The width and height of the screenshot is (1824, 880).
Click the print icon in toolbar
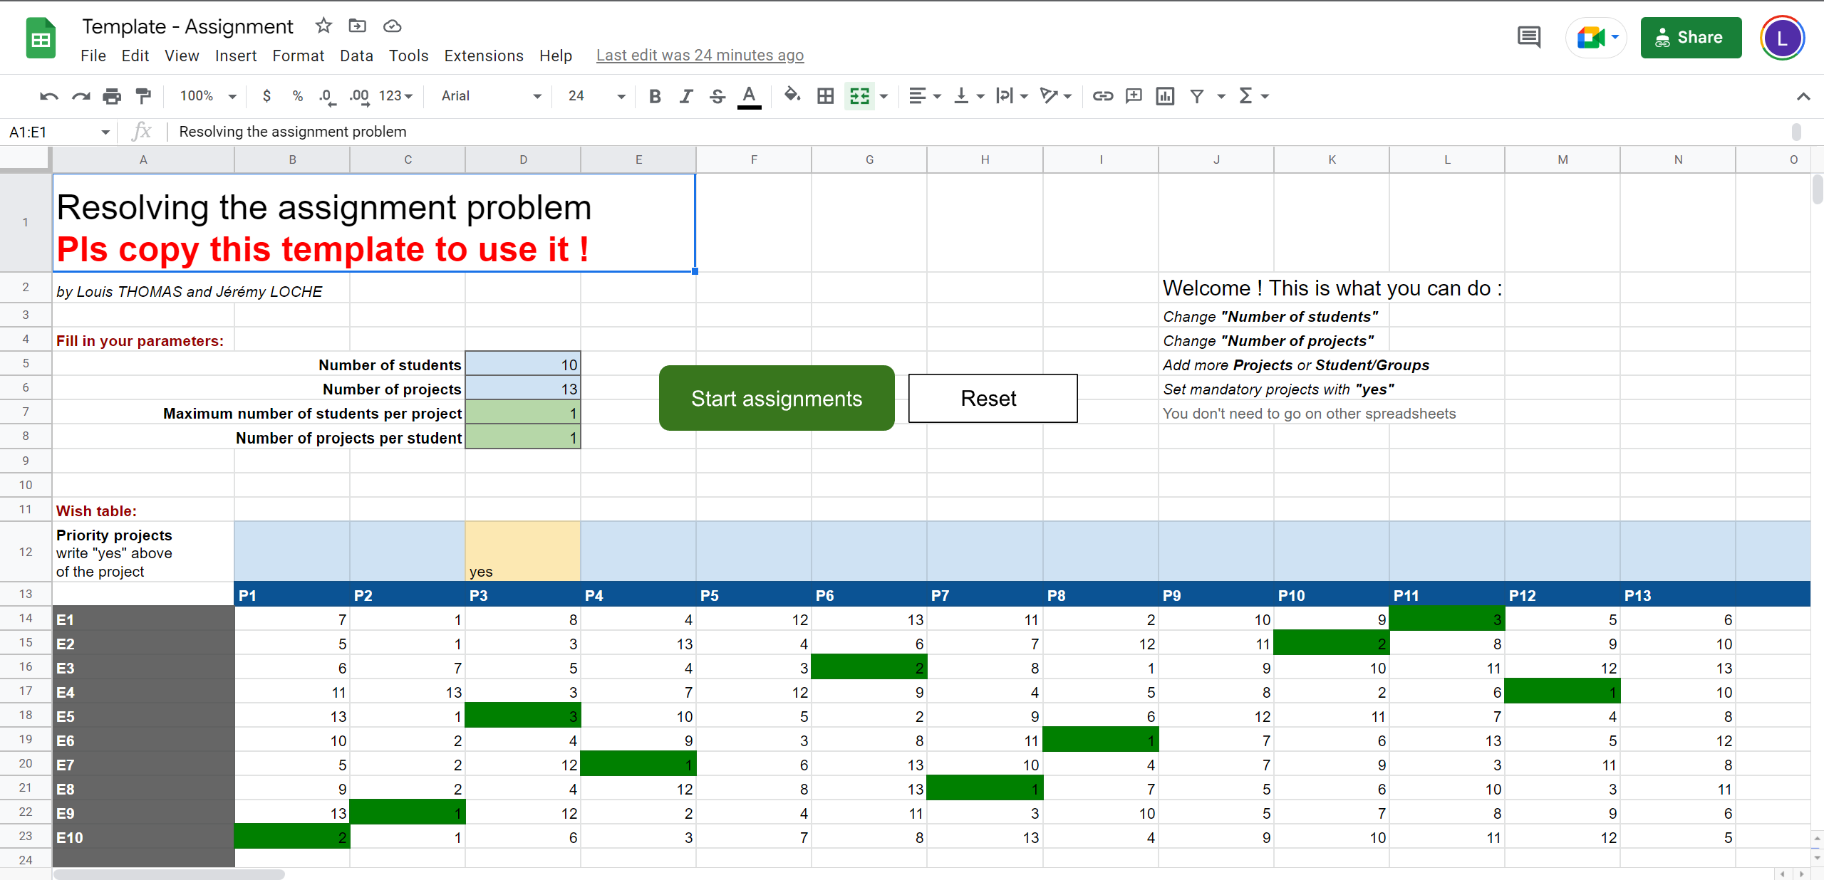[112, 96]
